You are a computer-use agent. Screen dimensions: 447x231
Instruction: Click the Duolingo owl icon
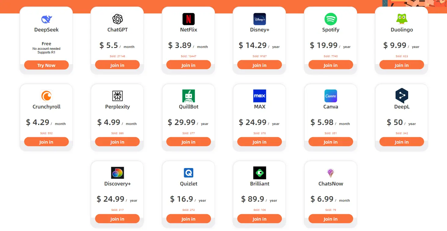point(402,19)
